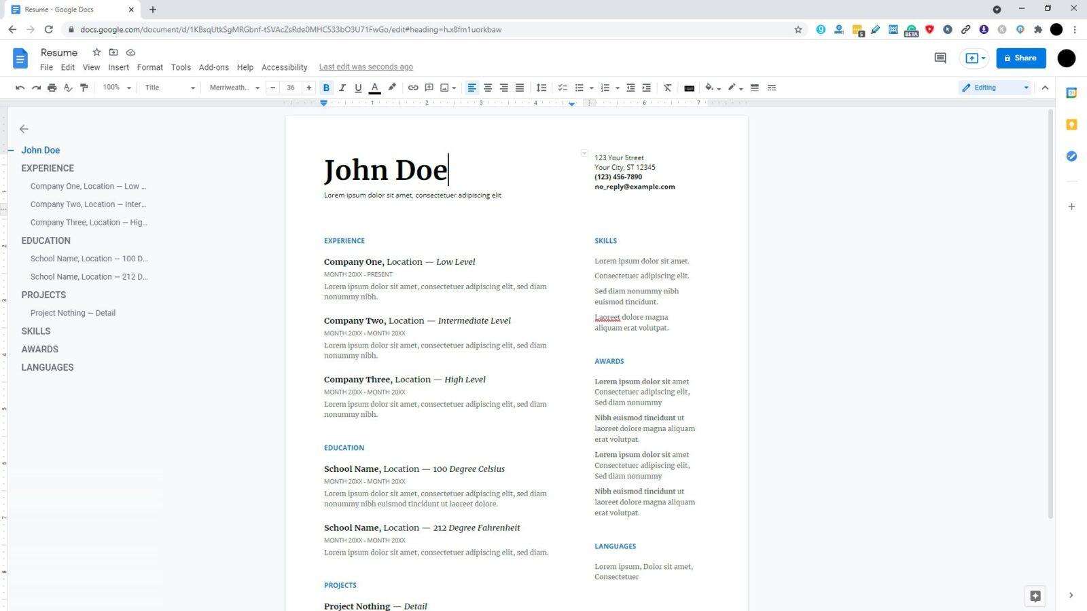
Task: Open the Add-ons menu
Action: 213,67
